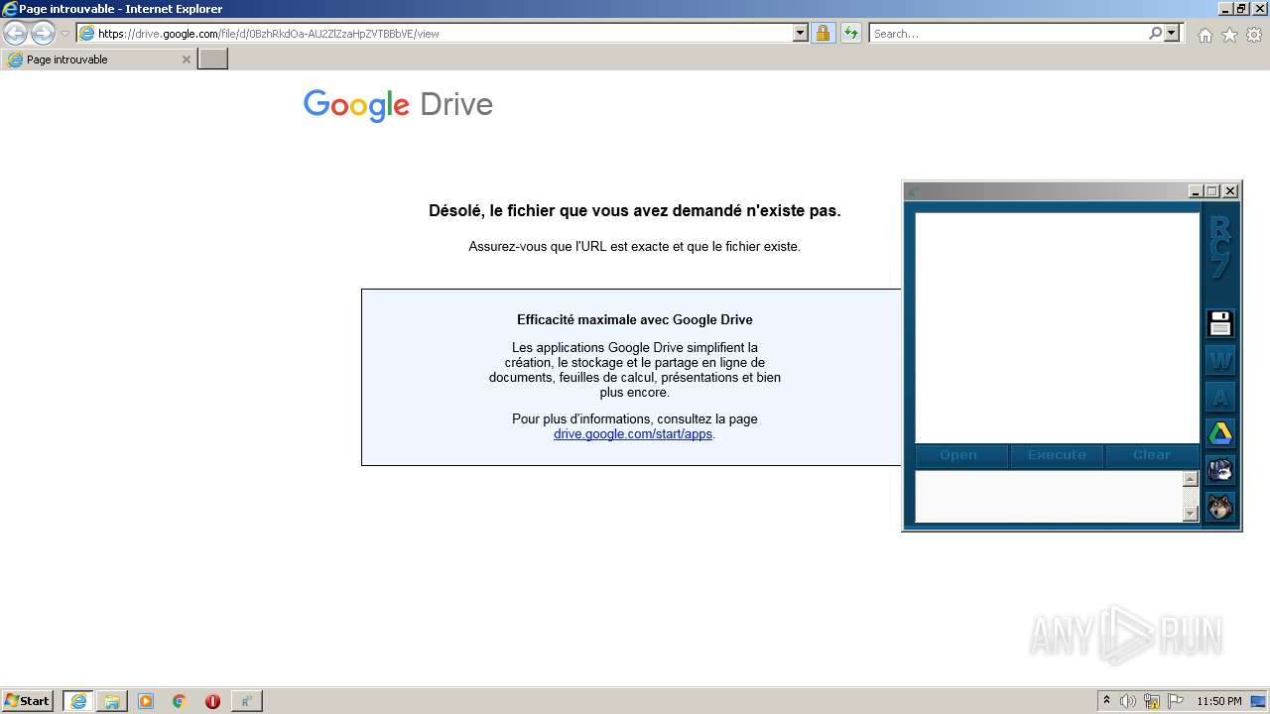Open the Tools gear icon

coord(1254,35)
